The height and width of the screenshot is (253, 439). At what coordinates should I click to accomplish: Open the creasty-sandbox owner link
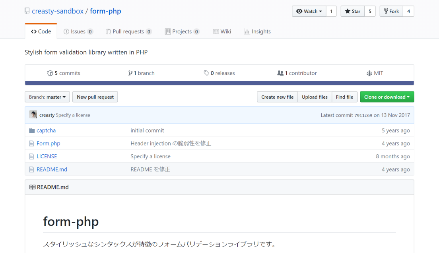click(x=57, y=11)
